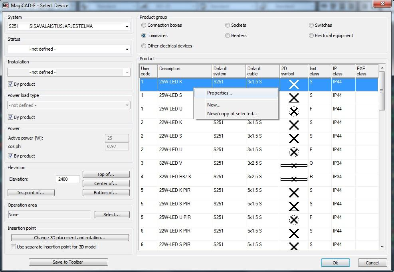Click the Description column header
Image resolution: width=394 pixels, height=272 pixels.
185,71
